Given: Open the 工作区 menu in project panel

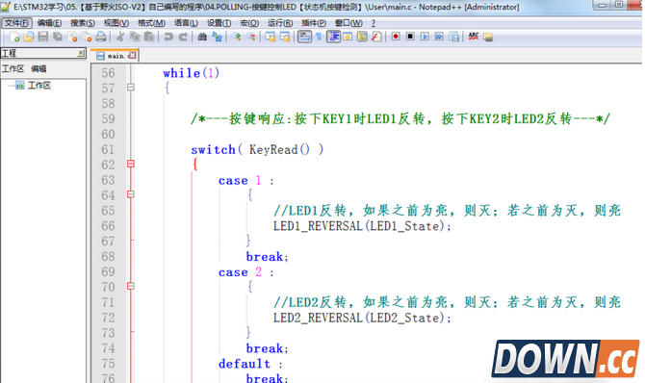Looking at the screenshot, I should tap(13, 68).
